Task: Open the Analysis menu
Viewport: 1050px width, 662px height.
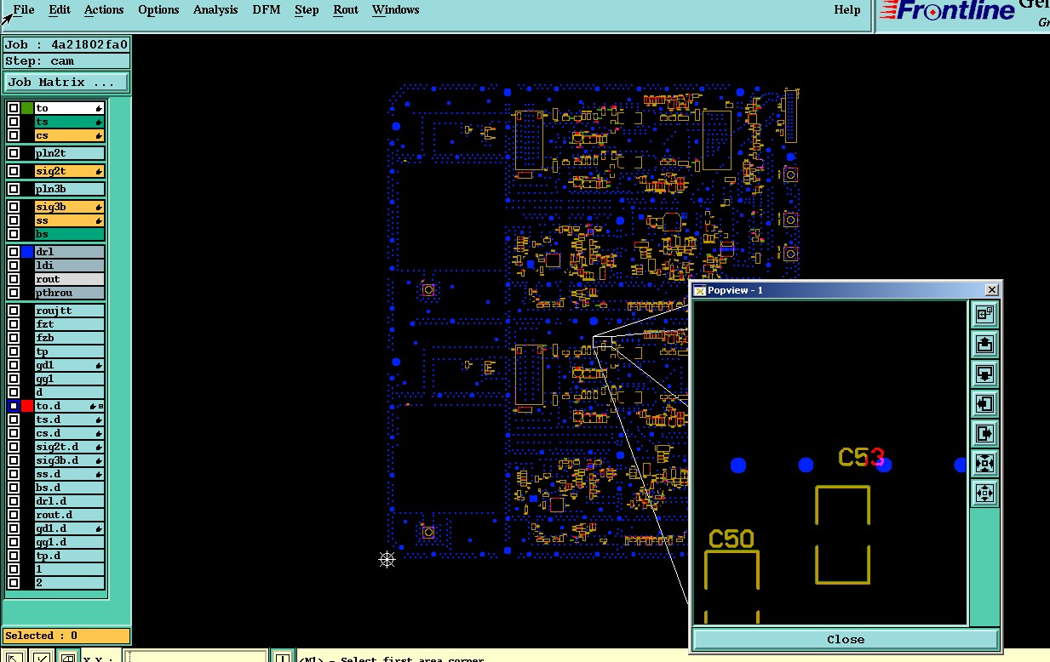Action: tap(215, 10)
